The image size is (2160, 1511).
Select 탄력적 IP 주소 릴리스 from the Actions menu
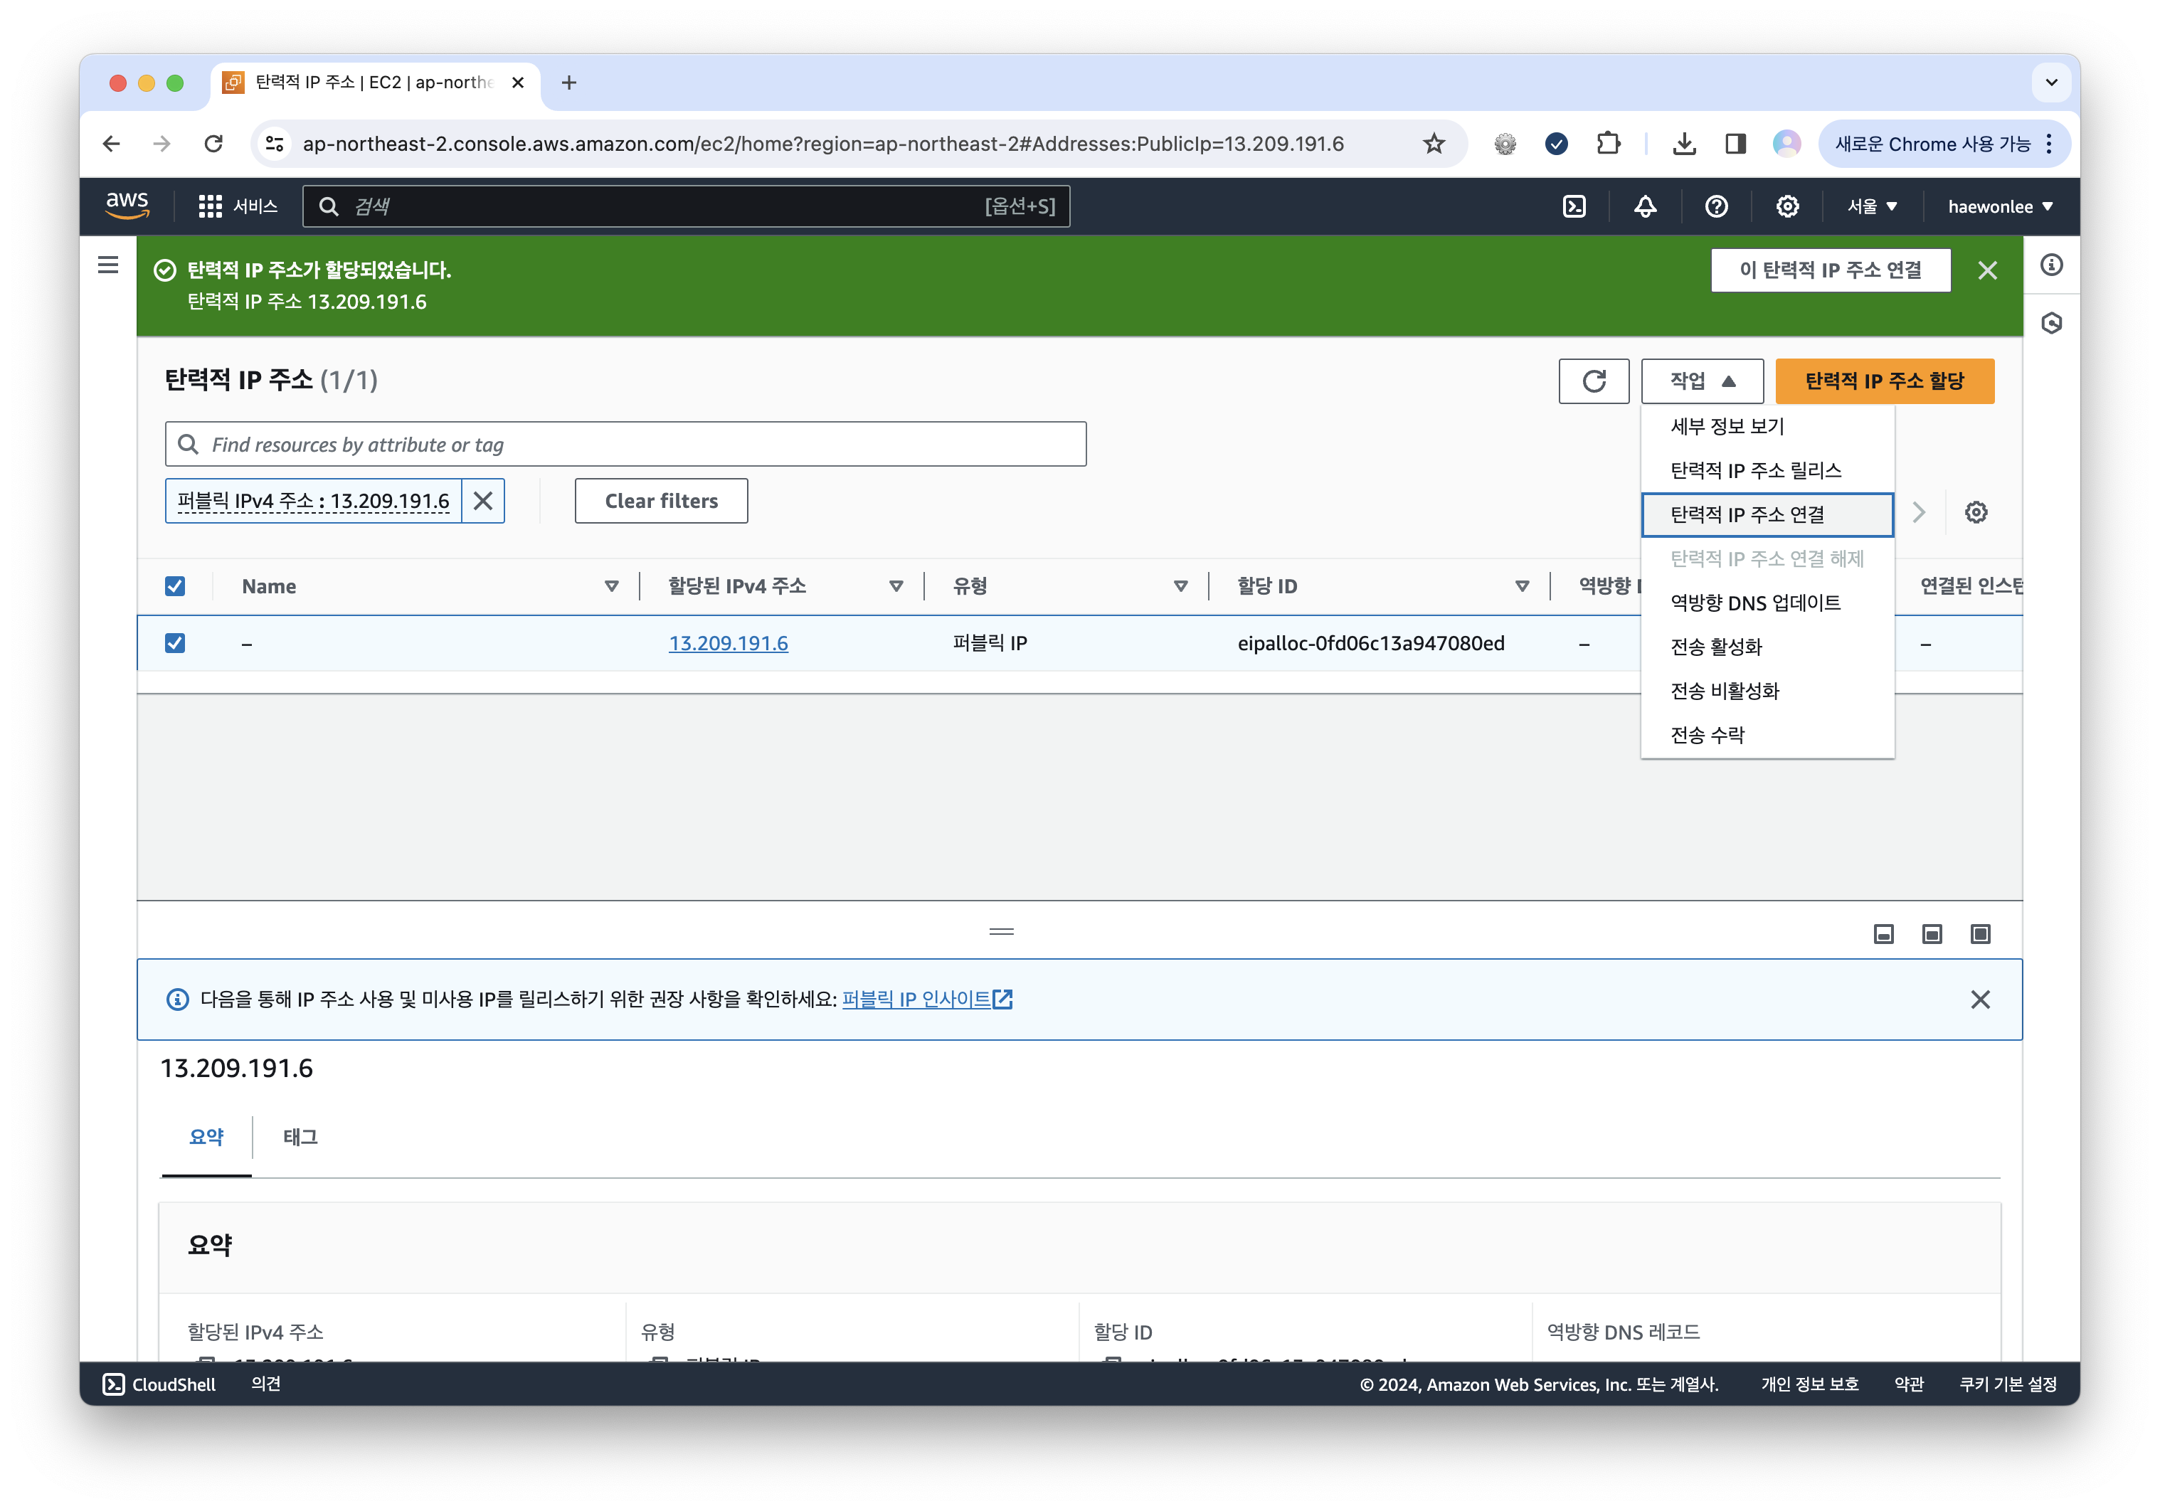point(1755,470)
